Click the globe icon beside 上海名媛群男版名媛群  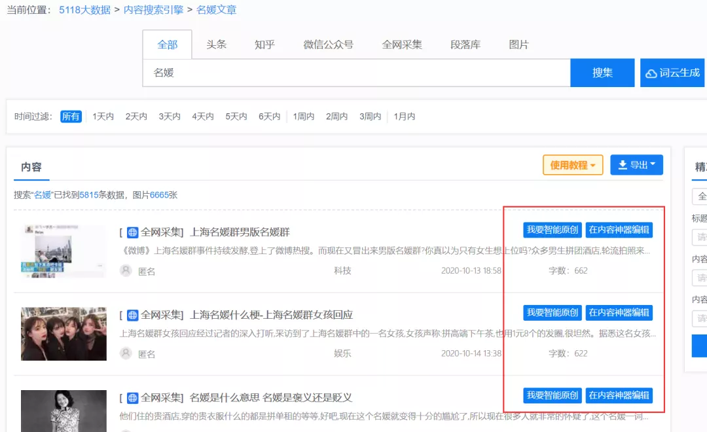[133, 232]
